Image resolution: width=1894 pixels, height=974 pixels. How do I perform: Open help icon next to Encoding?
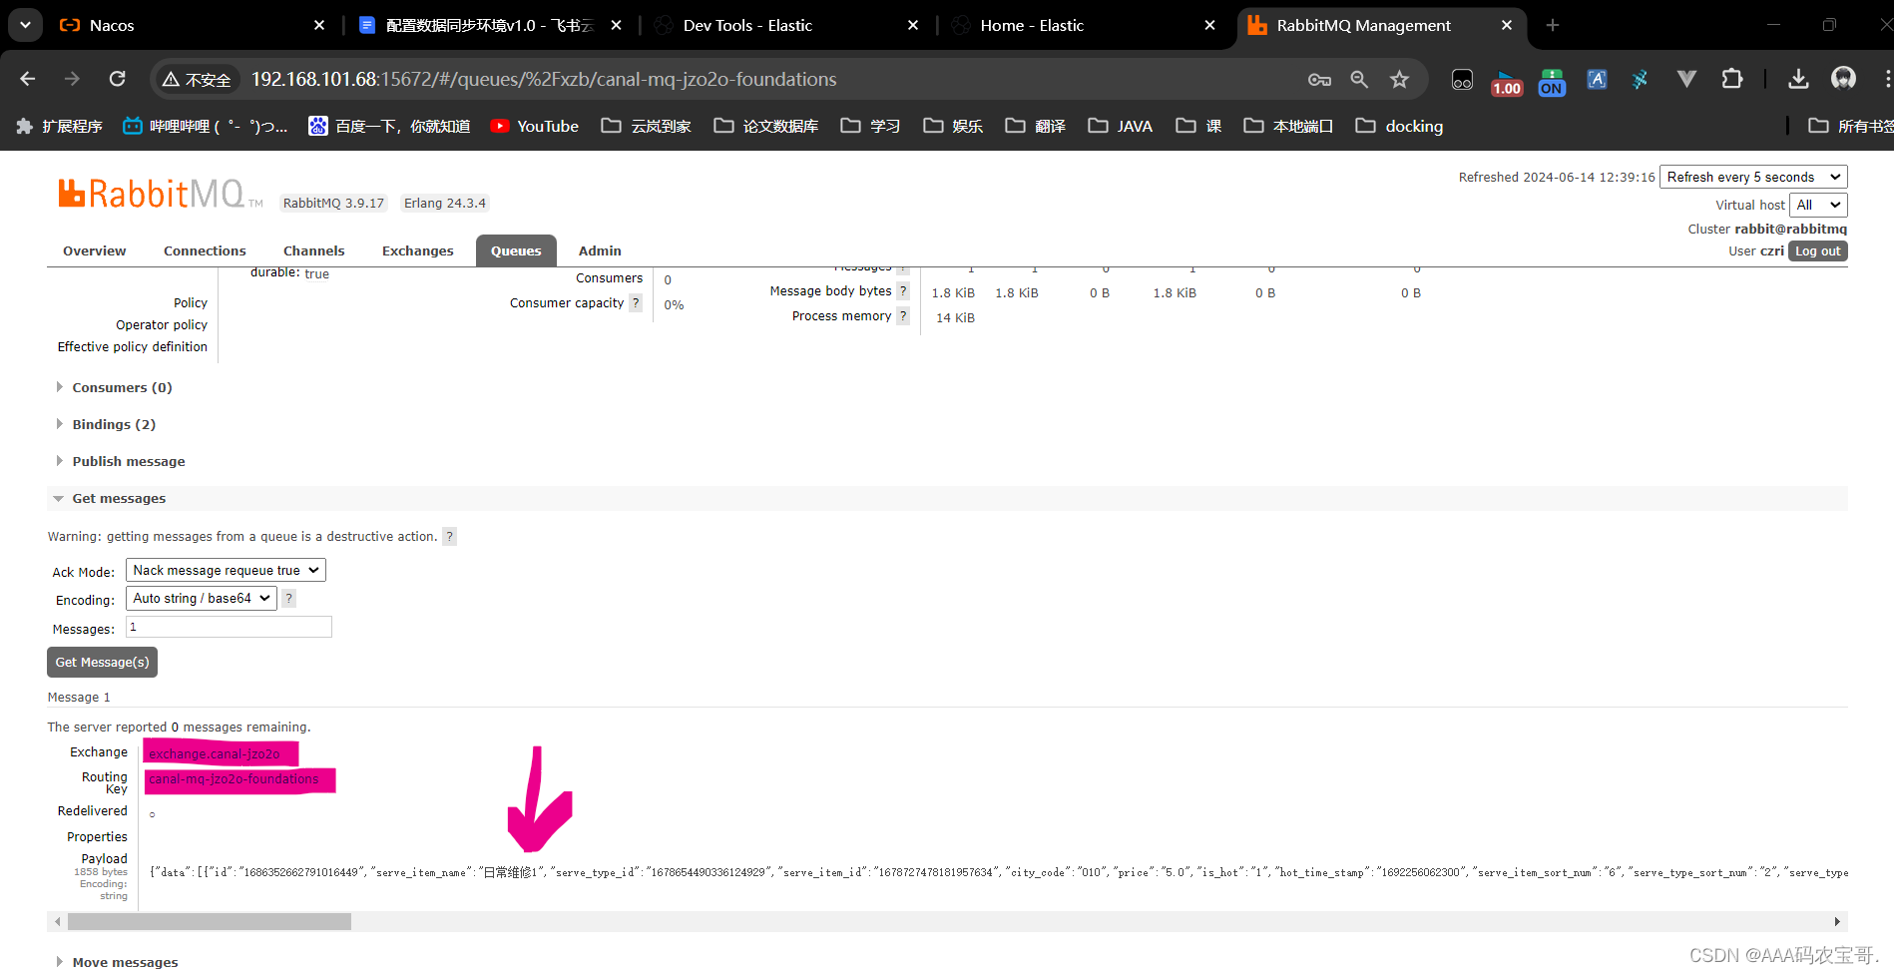(x=289, y=598)
